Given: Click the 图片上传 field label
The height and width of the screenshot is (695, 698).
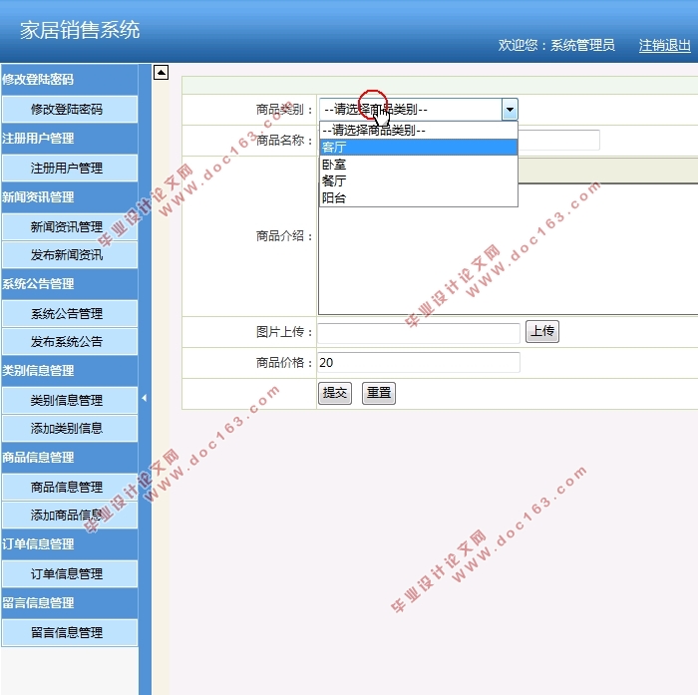Looking at the screenshot, I should coord(284,332).
